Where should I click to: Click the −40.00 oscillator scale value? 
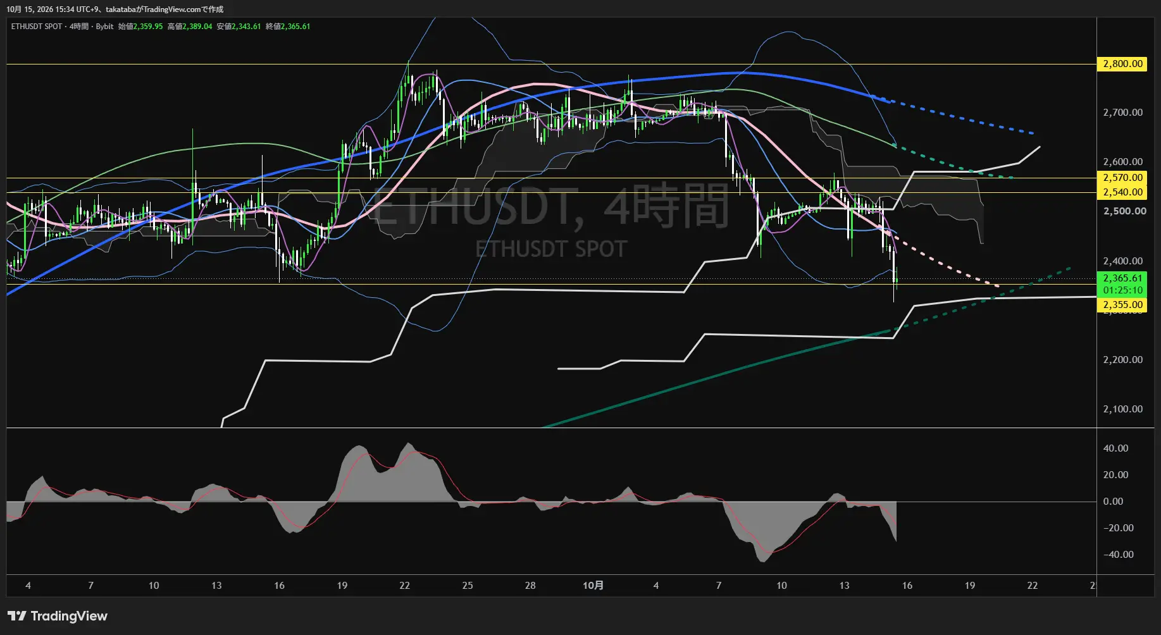point(1118,555)
